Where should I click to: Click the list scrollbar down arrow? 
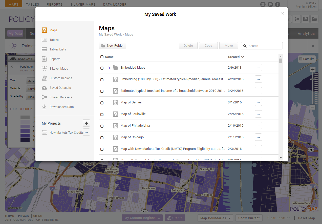(x=281, y=158)
